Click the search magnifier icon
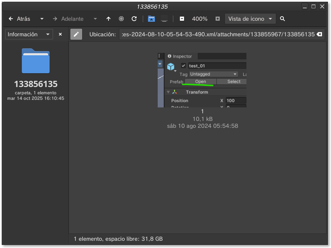The width and height of the screenshot is (331, 248). pos(282,19)
